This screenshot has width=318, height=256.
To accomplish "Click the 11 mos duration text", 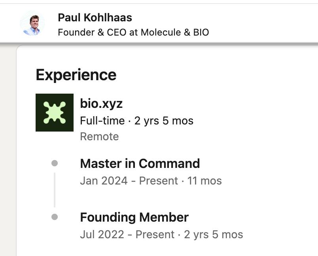I will [204, 181].
